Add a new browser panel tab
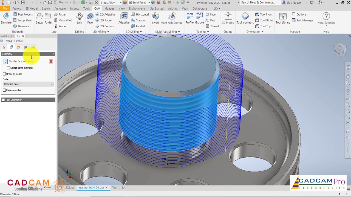Image resolution: width=351 pixels, height=197 pixels. point(27,36)
